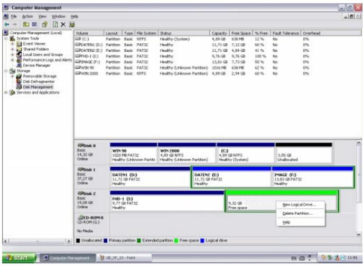Screen dimensions: 363x266
Task: Click the Up one level folder icon
Action: pyautogui.click(x=26, y=24)
